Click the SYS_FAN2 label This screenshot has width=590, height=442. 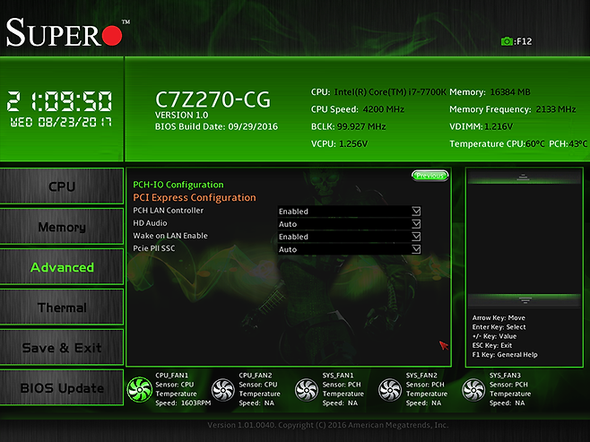tap(421, 375)
